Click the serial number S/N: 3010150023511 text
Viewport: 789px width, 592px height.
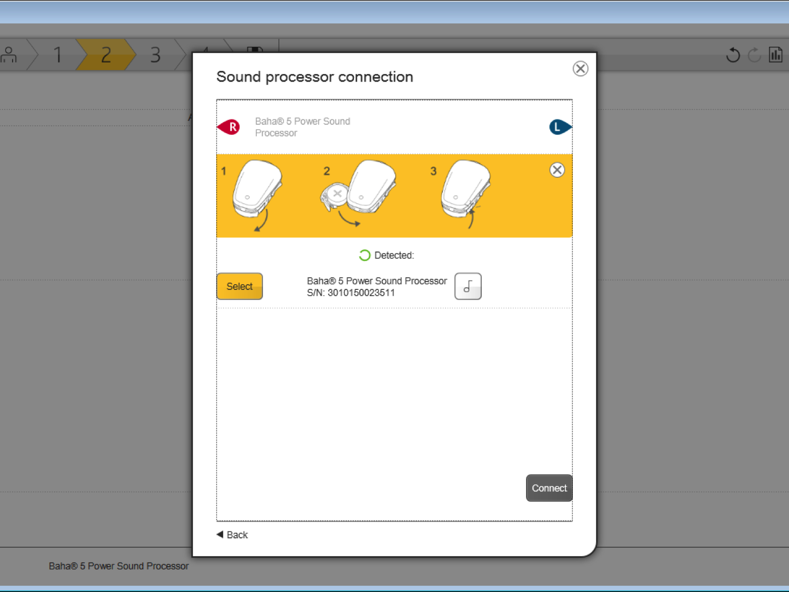click(x=351, y=293)
